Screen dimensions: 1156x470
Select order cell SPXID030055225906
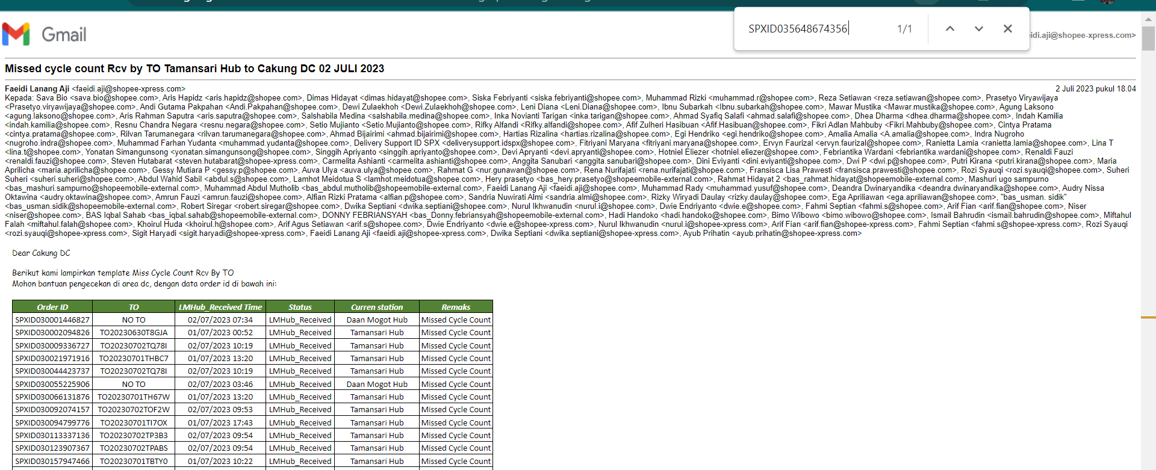pos(52,385)
